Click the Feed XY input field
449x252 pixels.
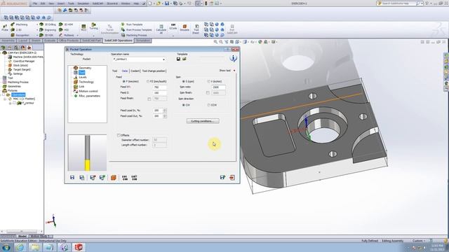pyautogui.click(x=160, y=87)
